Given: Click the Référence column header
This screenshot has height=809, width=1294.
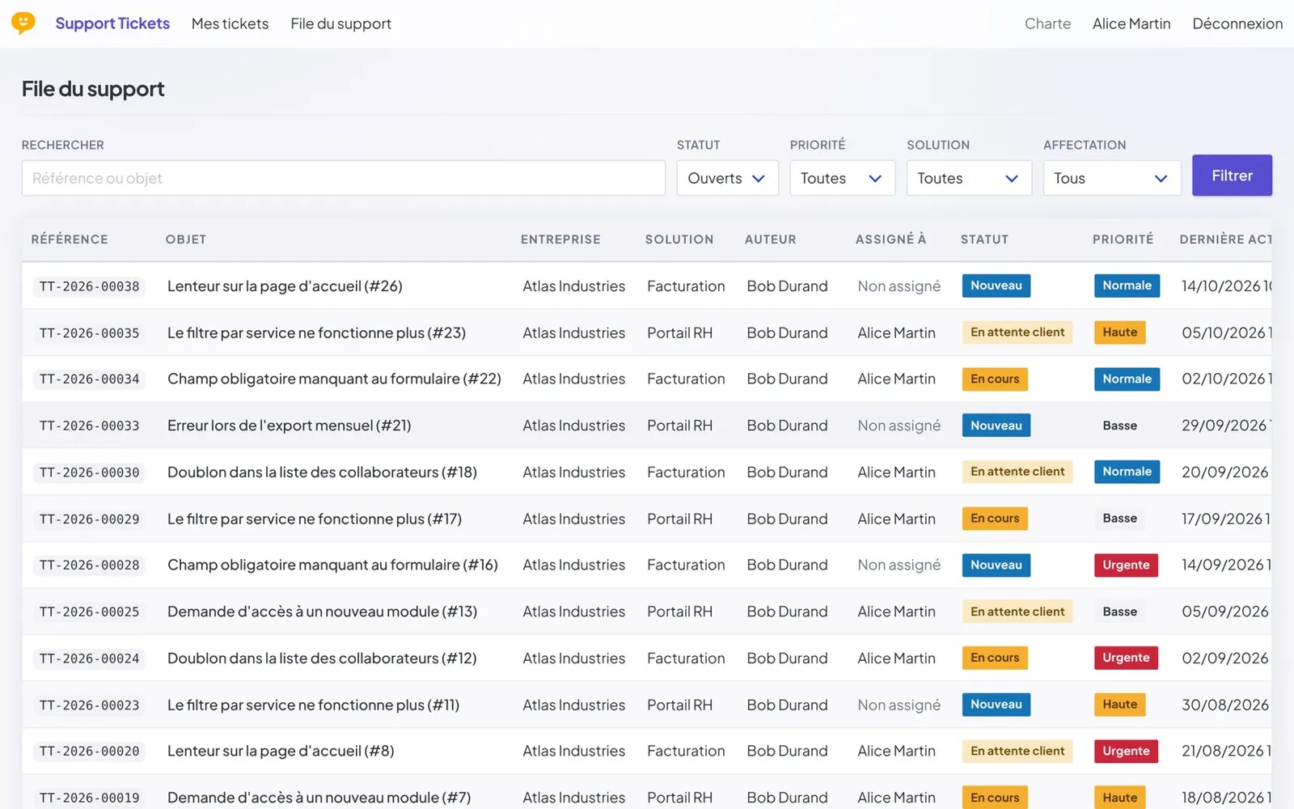Looking at the screenshot, I should click(70, 239).
